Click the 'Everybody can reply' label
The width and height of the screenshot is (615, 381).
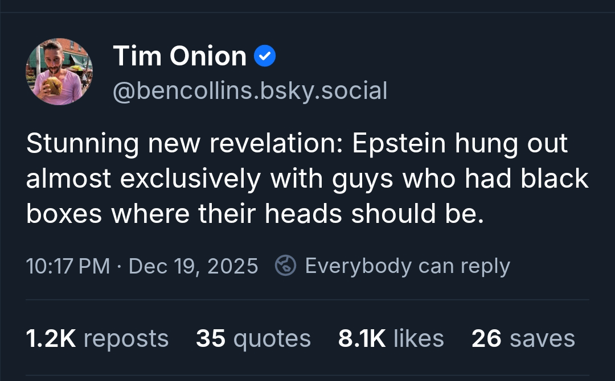tap(407, 266)
